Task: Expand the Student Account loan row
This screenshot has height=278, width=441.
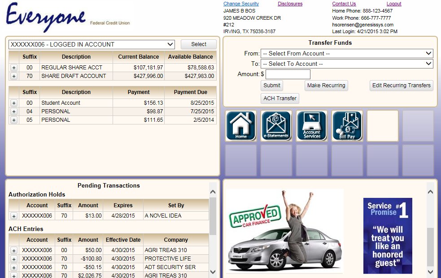Action: pyautogui.click(x=13, y=103)
